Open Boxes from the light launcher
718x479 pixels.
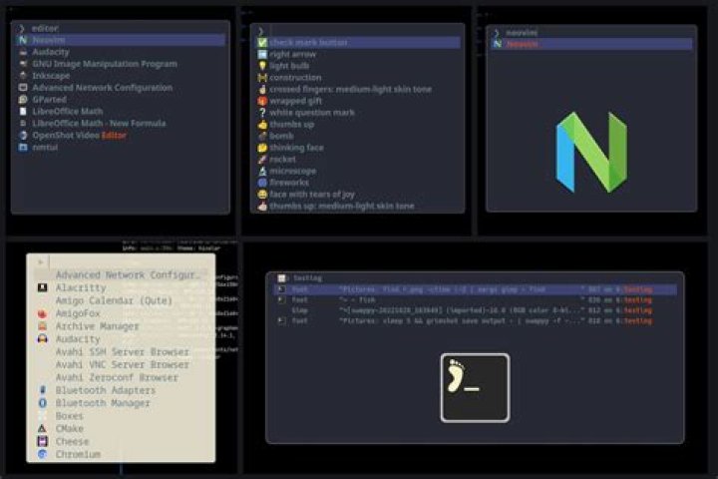pyautogui.click(x=121, y=416)
